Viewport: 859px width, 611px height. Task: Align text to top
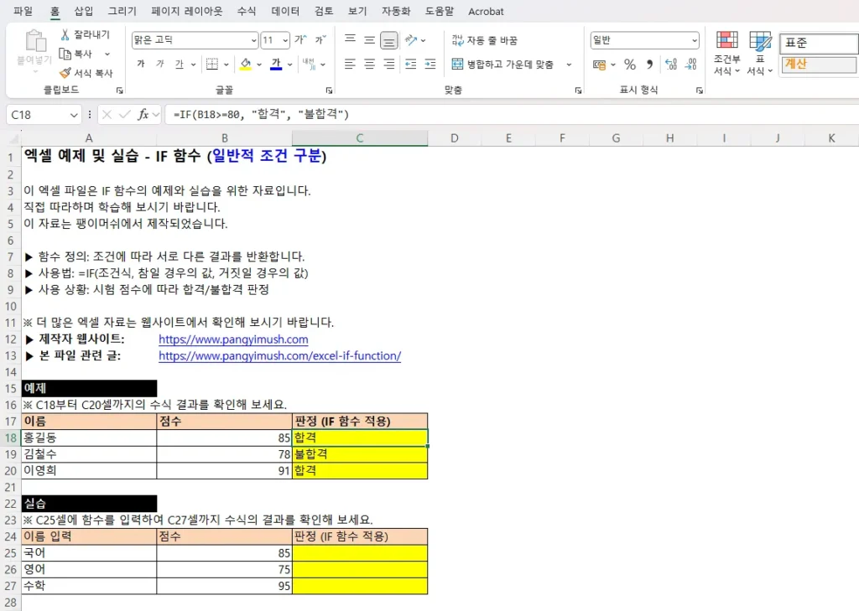[x=350, y=40]
